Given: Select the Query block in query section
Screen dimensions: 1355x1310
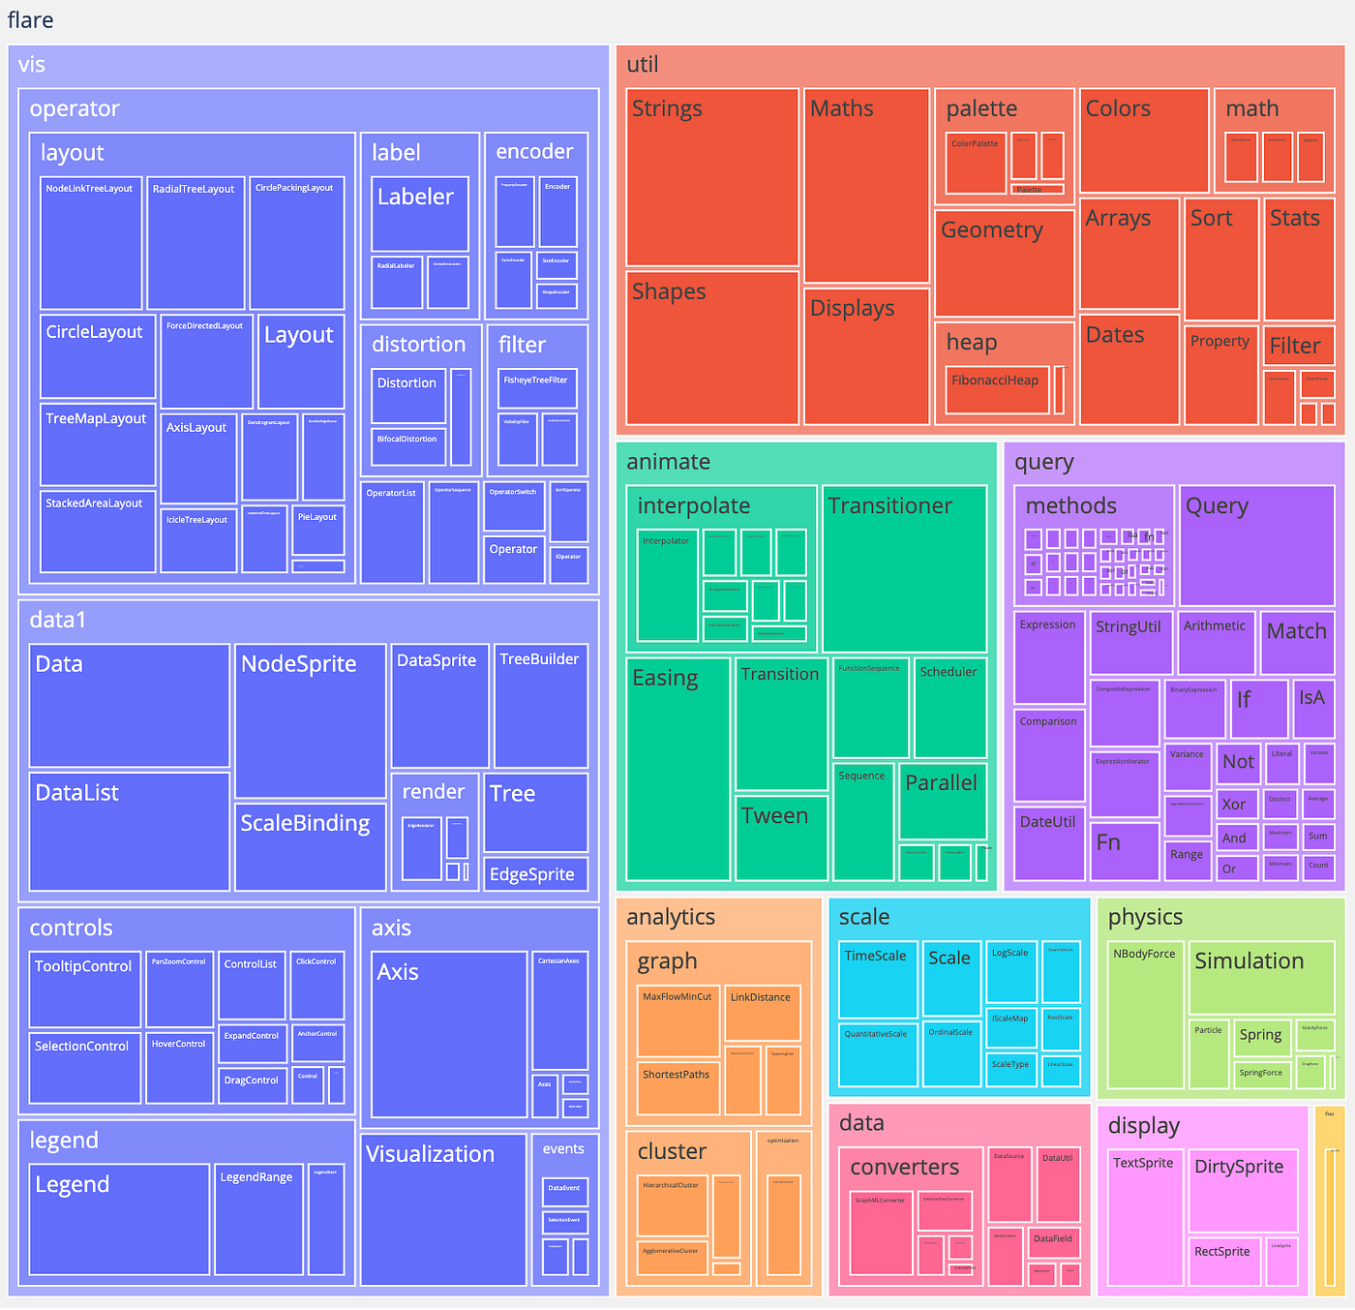Looking at the screenshot, I should (x=1256, y=545).
